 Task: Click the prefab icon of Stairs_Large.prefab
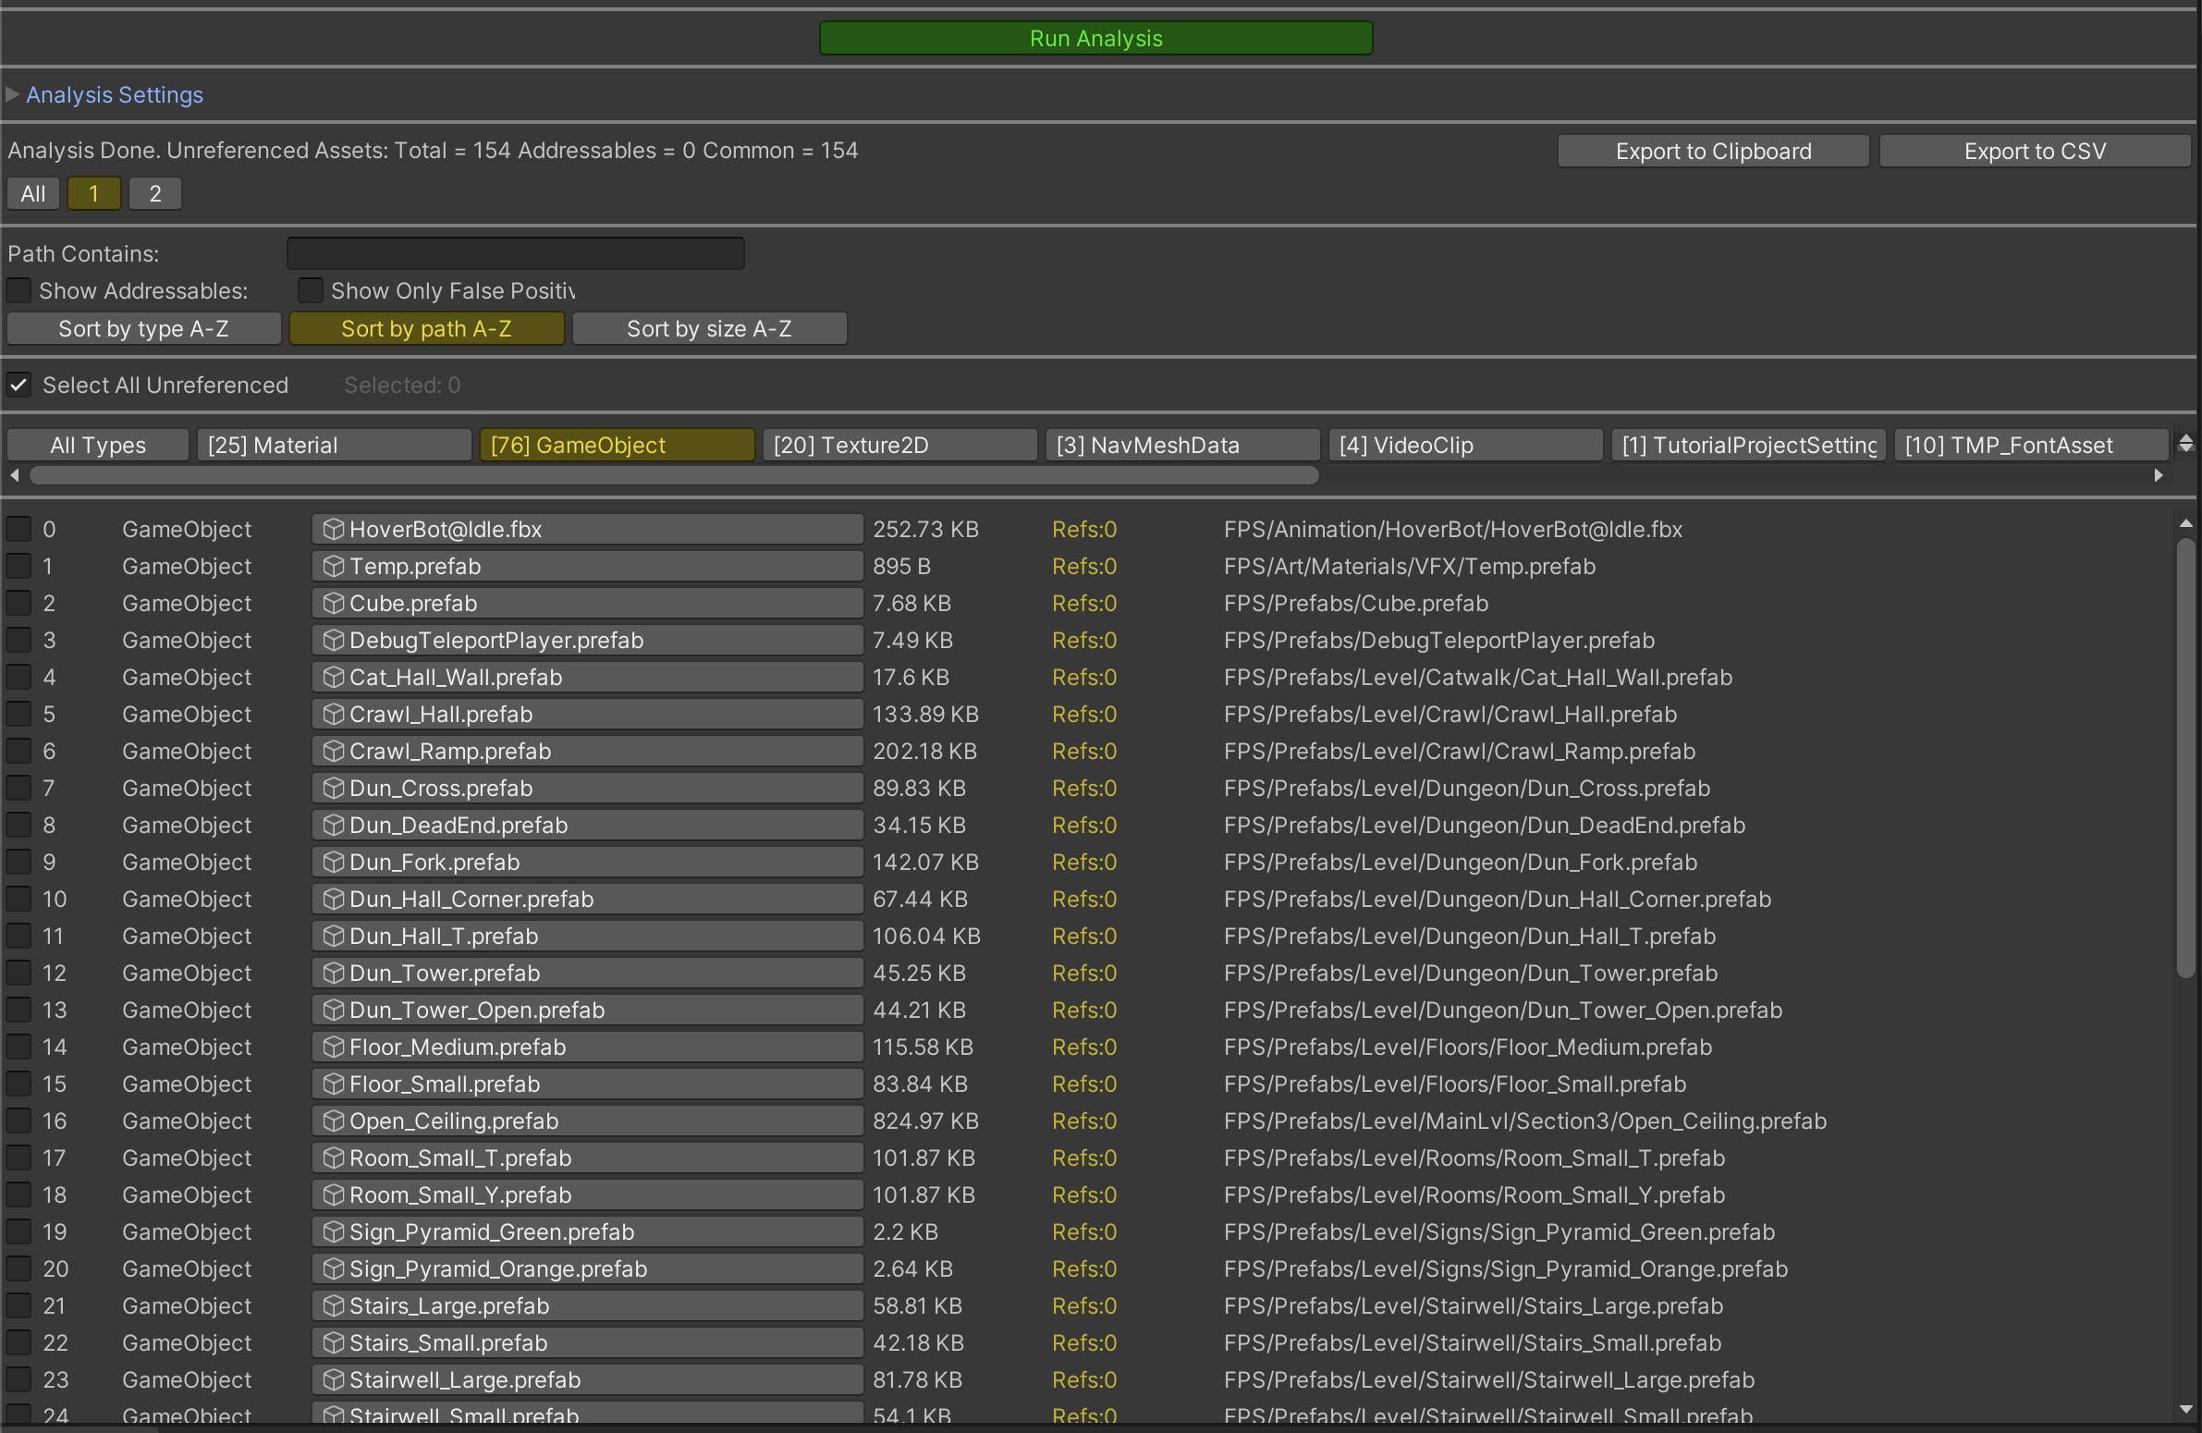(x=333, y=1306)
